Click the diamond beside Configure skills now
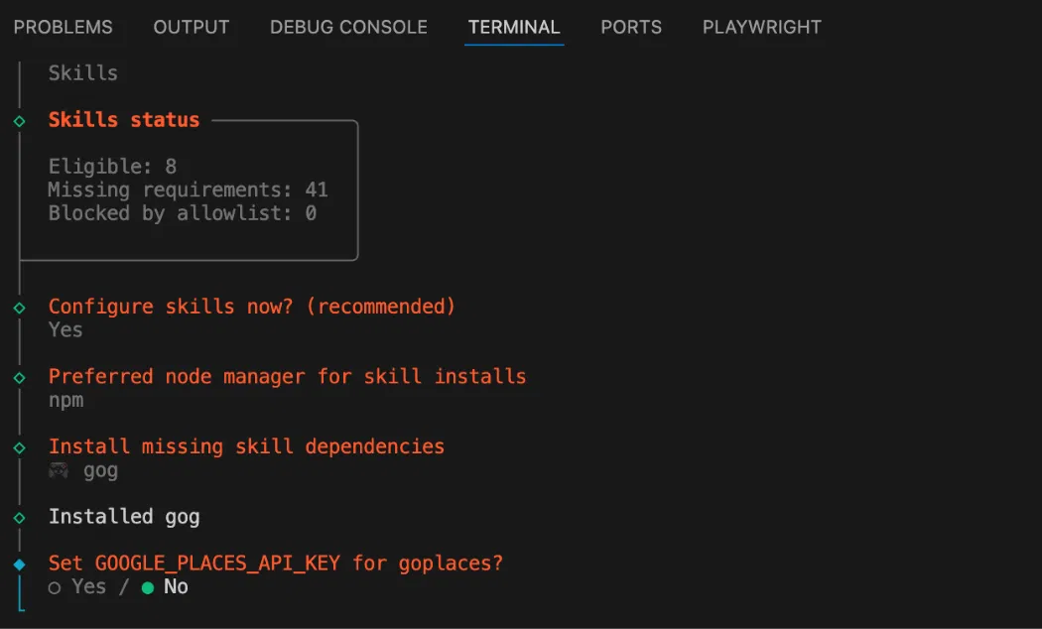 coord(19,308)
